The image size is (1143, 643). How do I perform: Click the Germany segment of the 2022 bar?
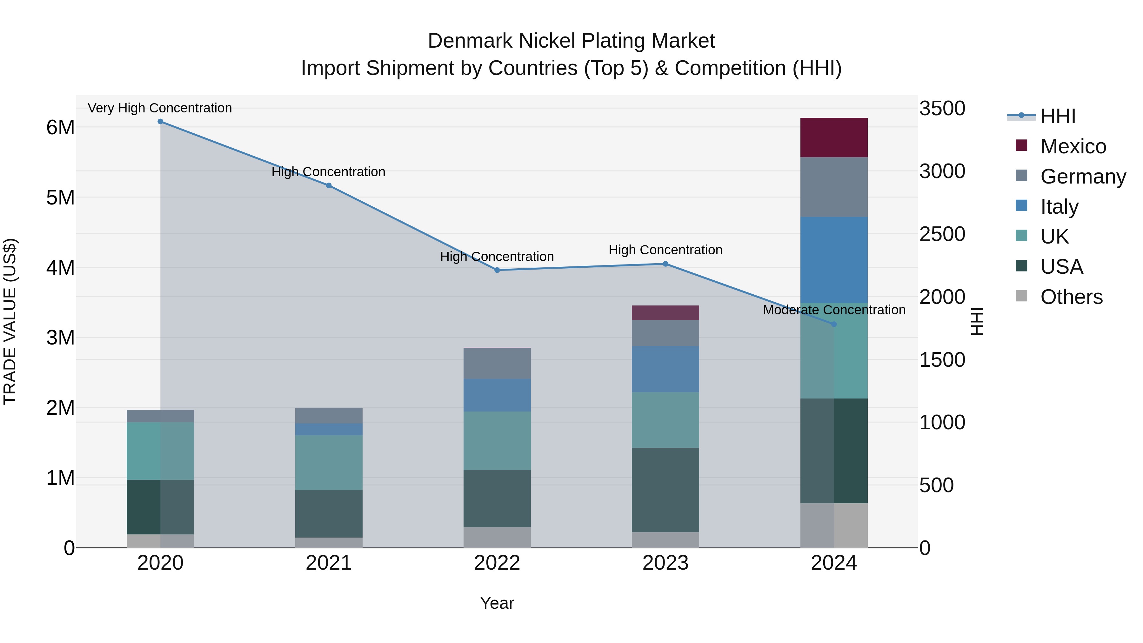pos(498,364)
